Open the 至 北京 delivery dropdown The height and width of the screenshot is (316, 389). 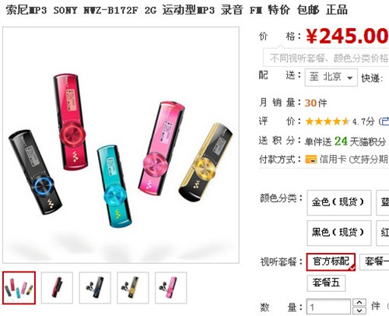[x=331, y=77]
